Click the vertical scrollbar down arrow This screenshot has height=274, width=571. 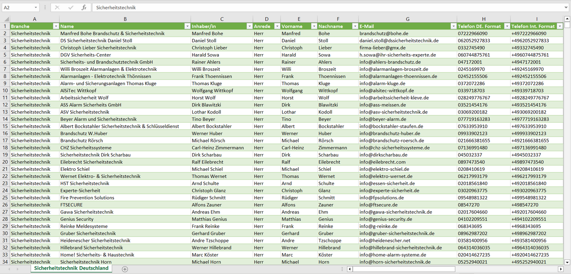[567, 262]
